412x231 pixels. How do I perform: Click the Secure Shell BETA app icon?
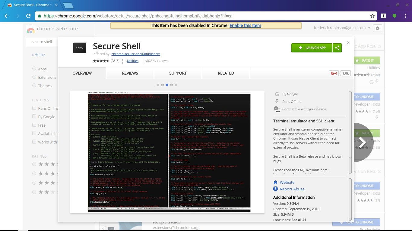point(80,48)
